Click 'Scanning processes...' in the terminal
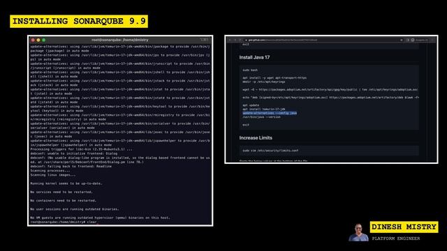The width and height of the screenshot is (447, 251). coord(50,171)
